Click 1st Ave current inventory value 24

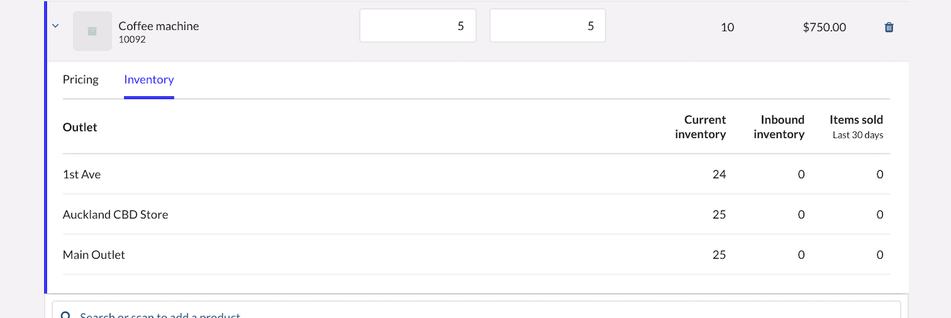[x=719, y=175]
